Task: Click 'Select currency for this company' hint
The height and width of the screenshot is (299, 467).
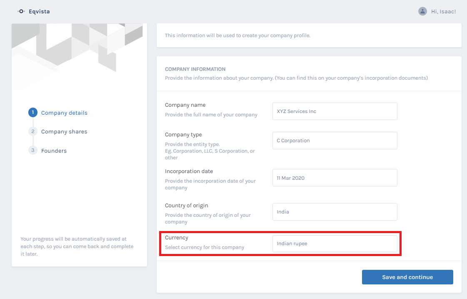Action: click(x=205, y=247)
